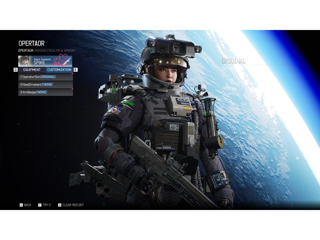The image size is (320, 240).
Task: Expand the HeadOrnament option
Action: point(45,84)
